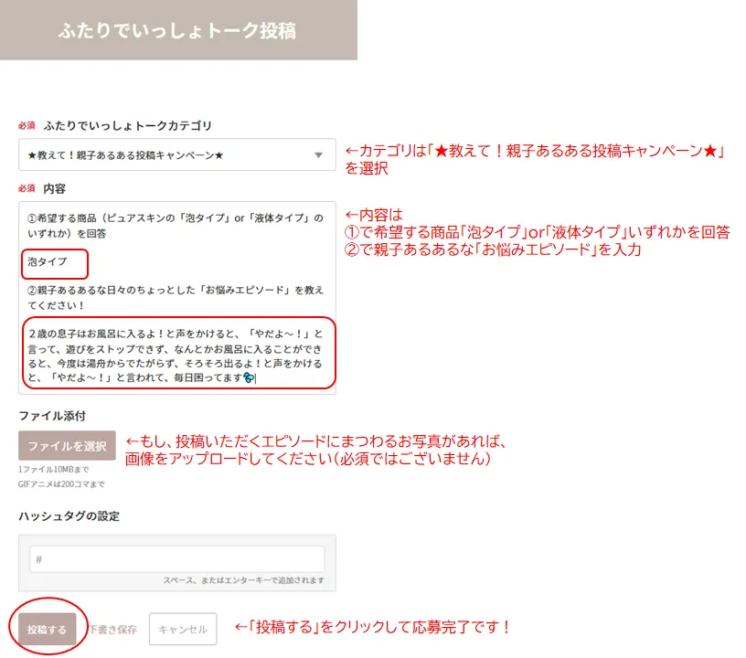
Task: Click the 泡タイプ answer in the content box
Action: pos(47,262)
